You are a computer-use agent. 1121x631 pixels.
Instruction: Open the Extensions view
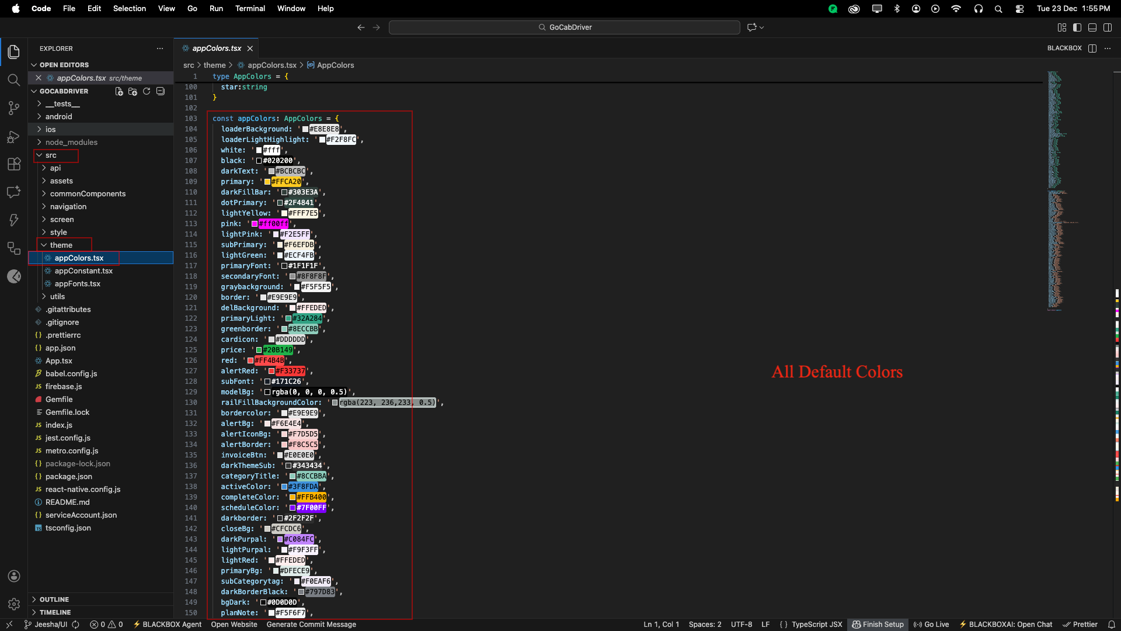[x=13, y=164]
